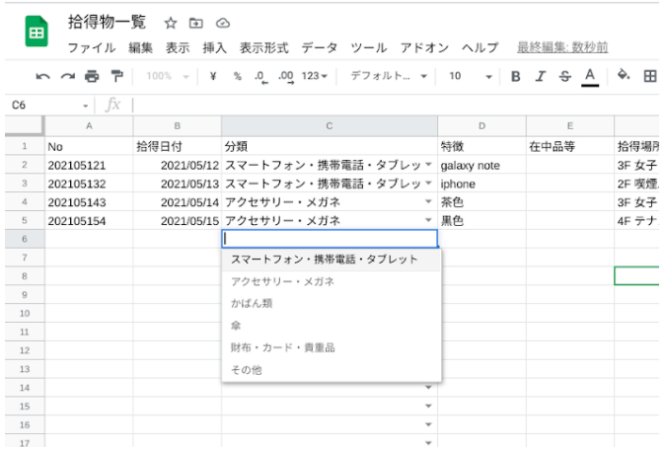Select その他 from the dropdown list
The width and height of the screenshot is (665, 449).
pyautogui.click(x=331, y=370)
